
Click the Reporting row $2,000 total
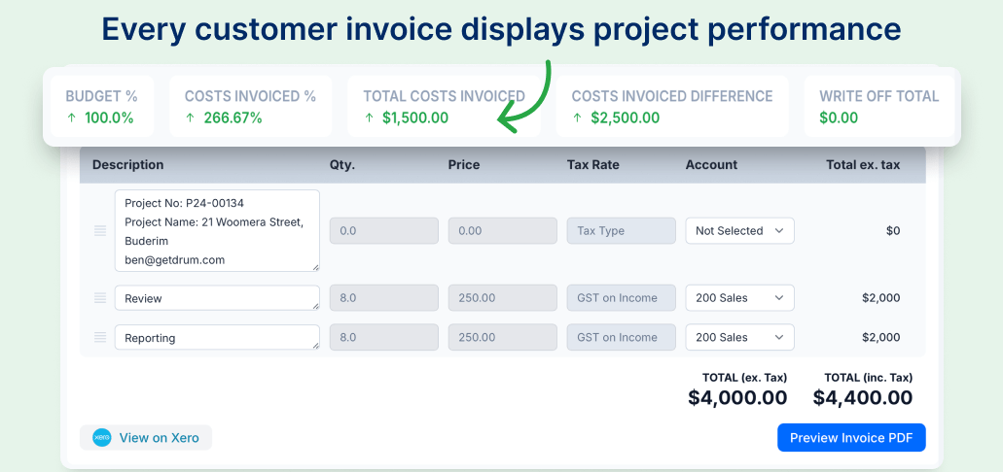click(x=880, y=337)
